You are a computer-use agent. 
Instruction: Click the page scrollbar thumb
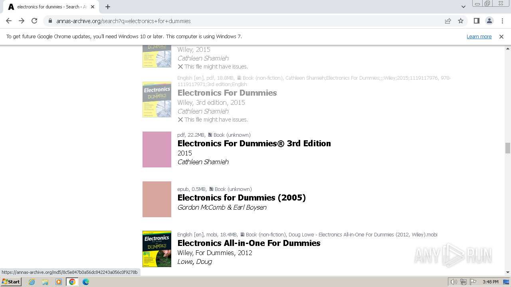click(507, 148)
